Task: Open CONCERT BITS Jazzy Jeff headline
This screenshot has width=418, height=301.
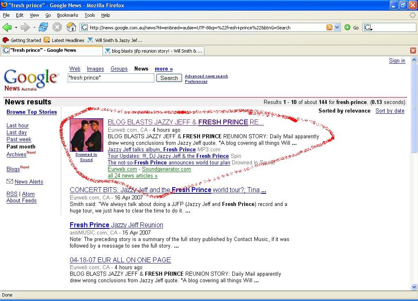Action: tap(168, 190)
